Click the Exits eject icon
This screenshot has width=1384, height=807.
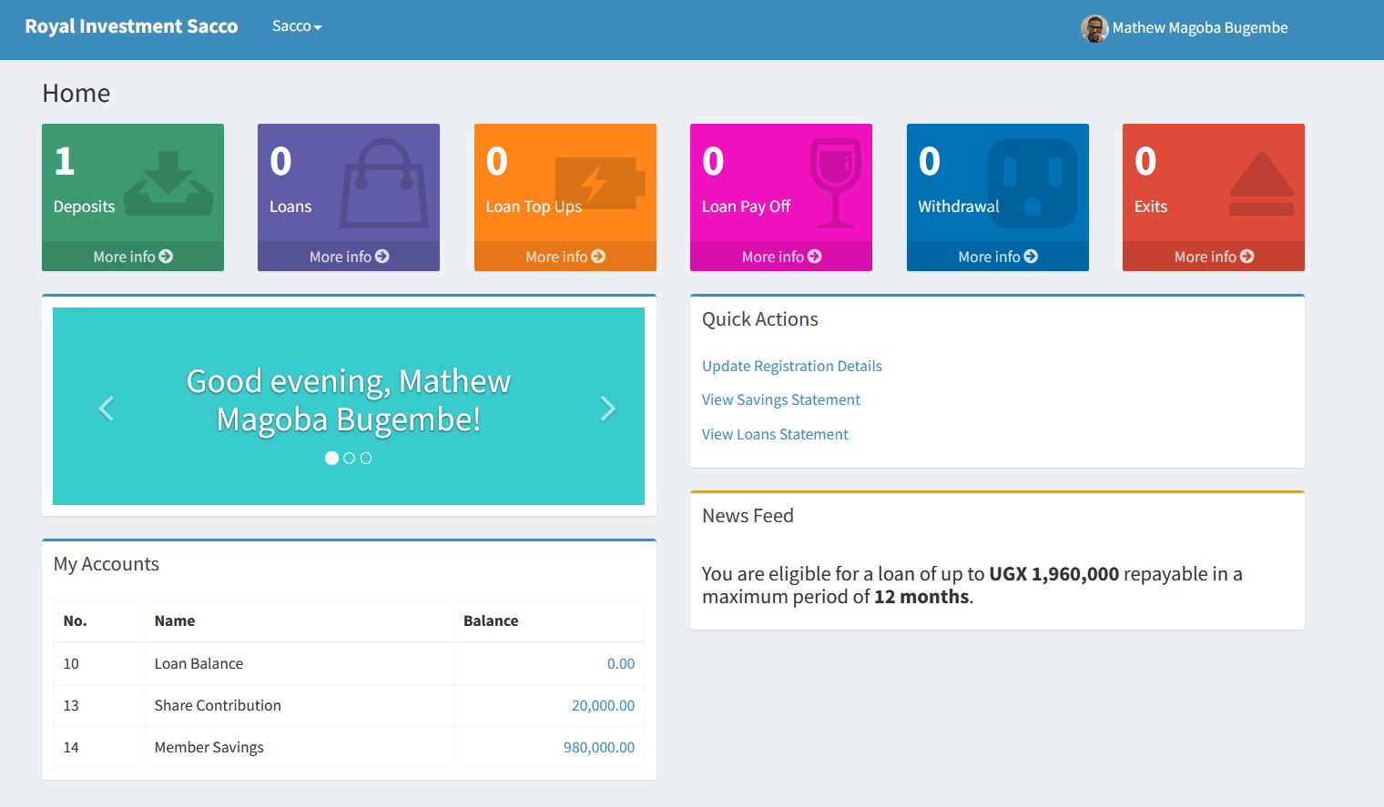coord(1261,185)
